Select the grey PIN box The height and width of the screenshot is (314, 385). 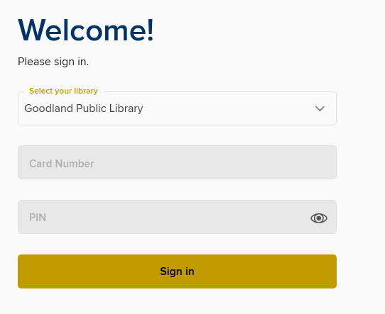(177, 217)
